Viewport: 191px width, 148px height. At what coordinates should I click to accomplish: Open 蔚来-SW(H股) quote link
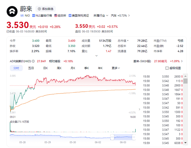[142, 61]
